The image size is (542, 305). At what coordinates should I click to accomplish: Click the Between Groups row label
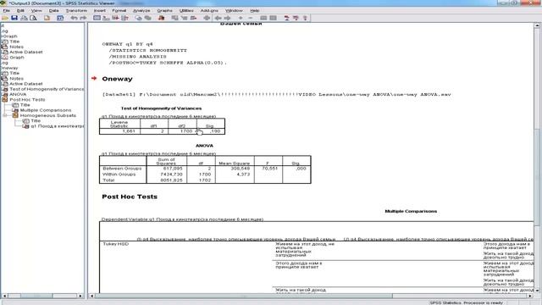(x=122, y=169)
